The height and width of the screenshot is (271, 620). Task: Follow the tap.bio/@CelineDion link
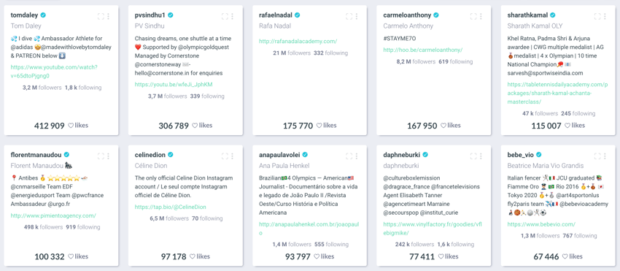click(171, 207)
